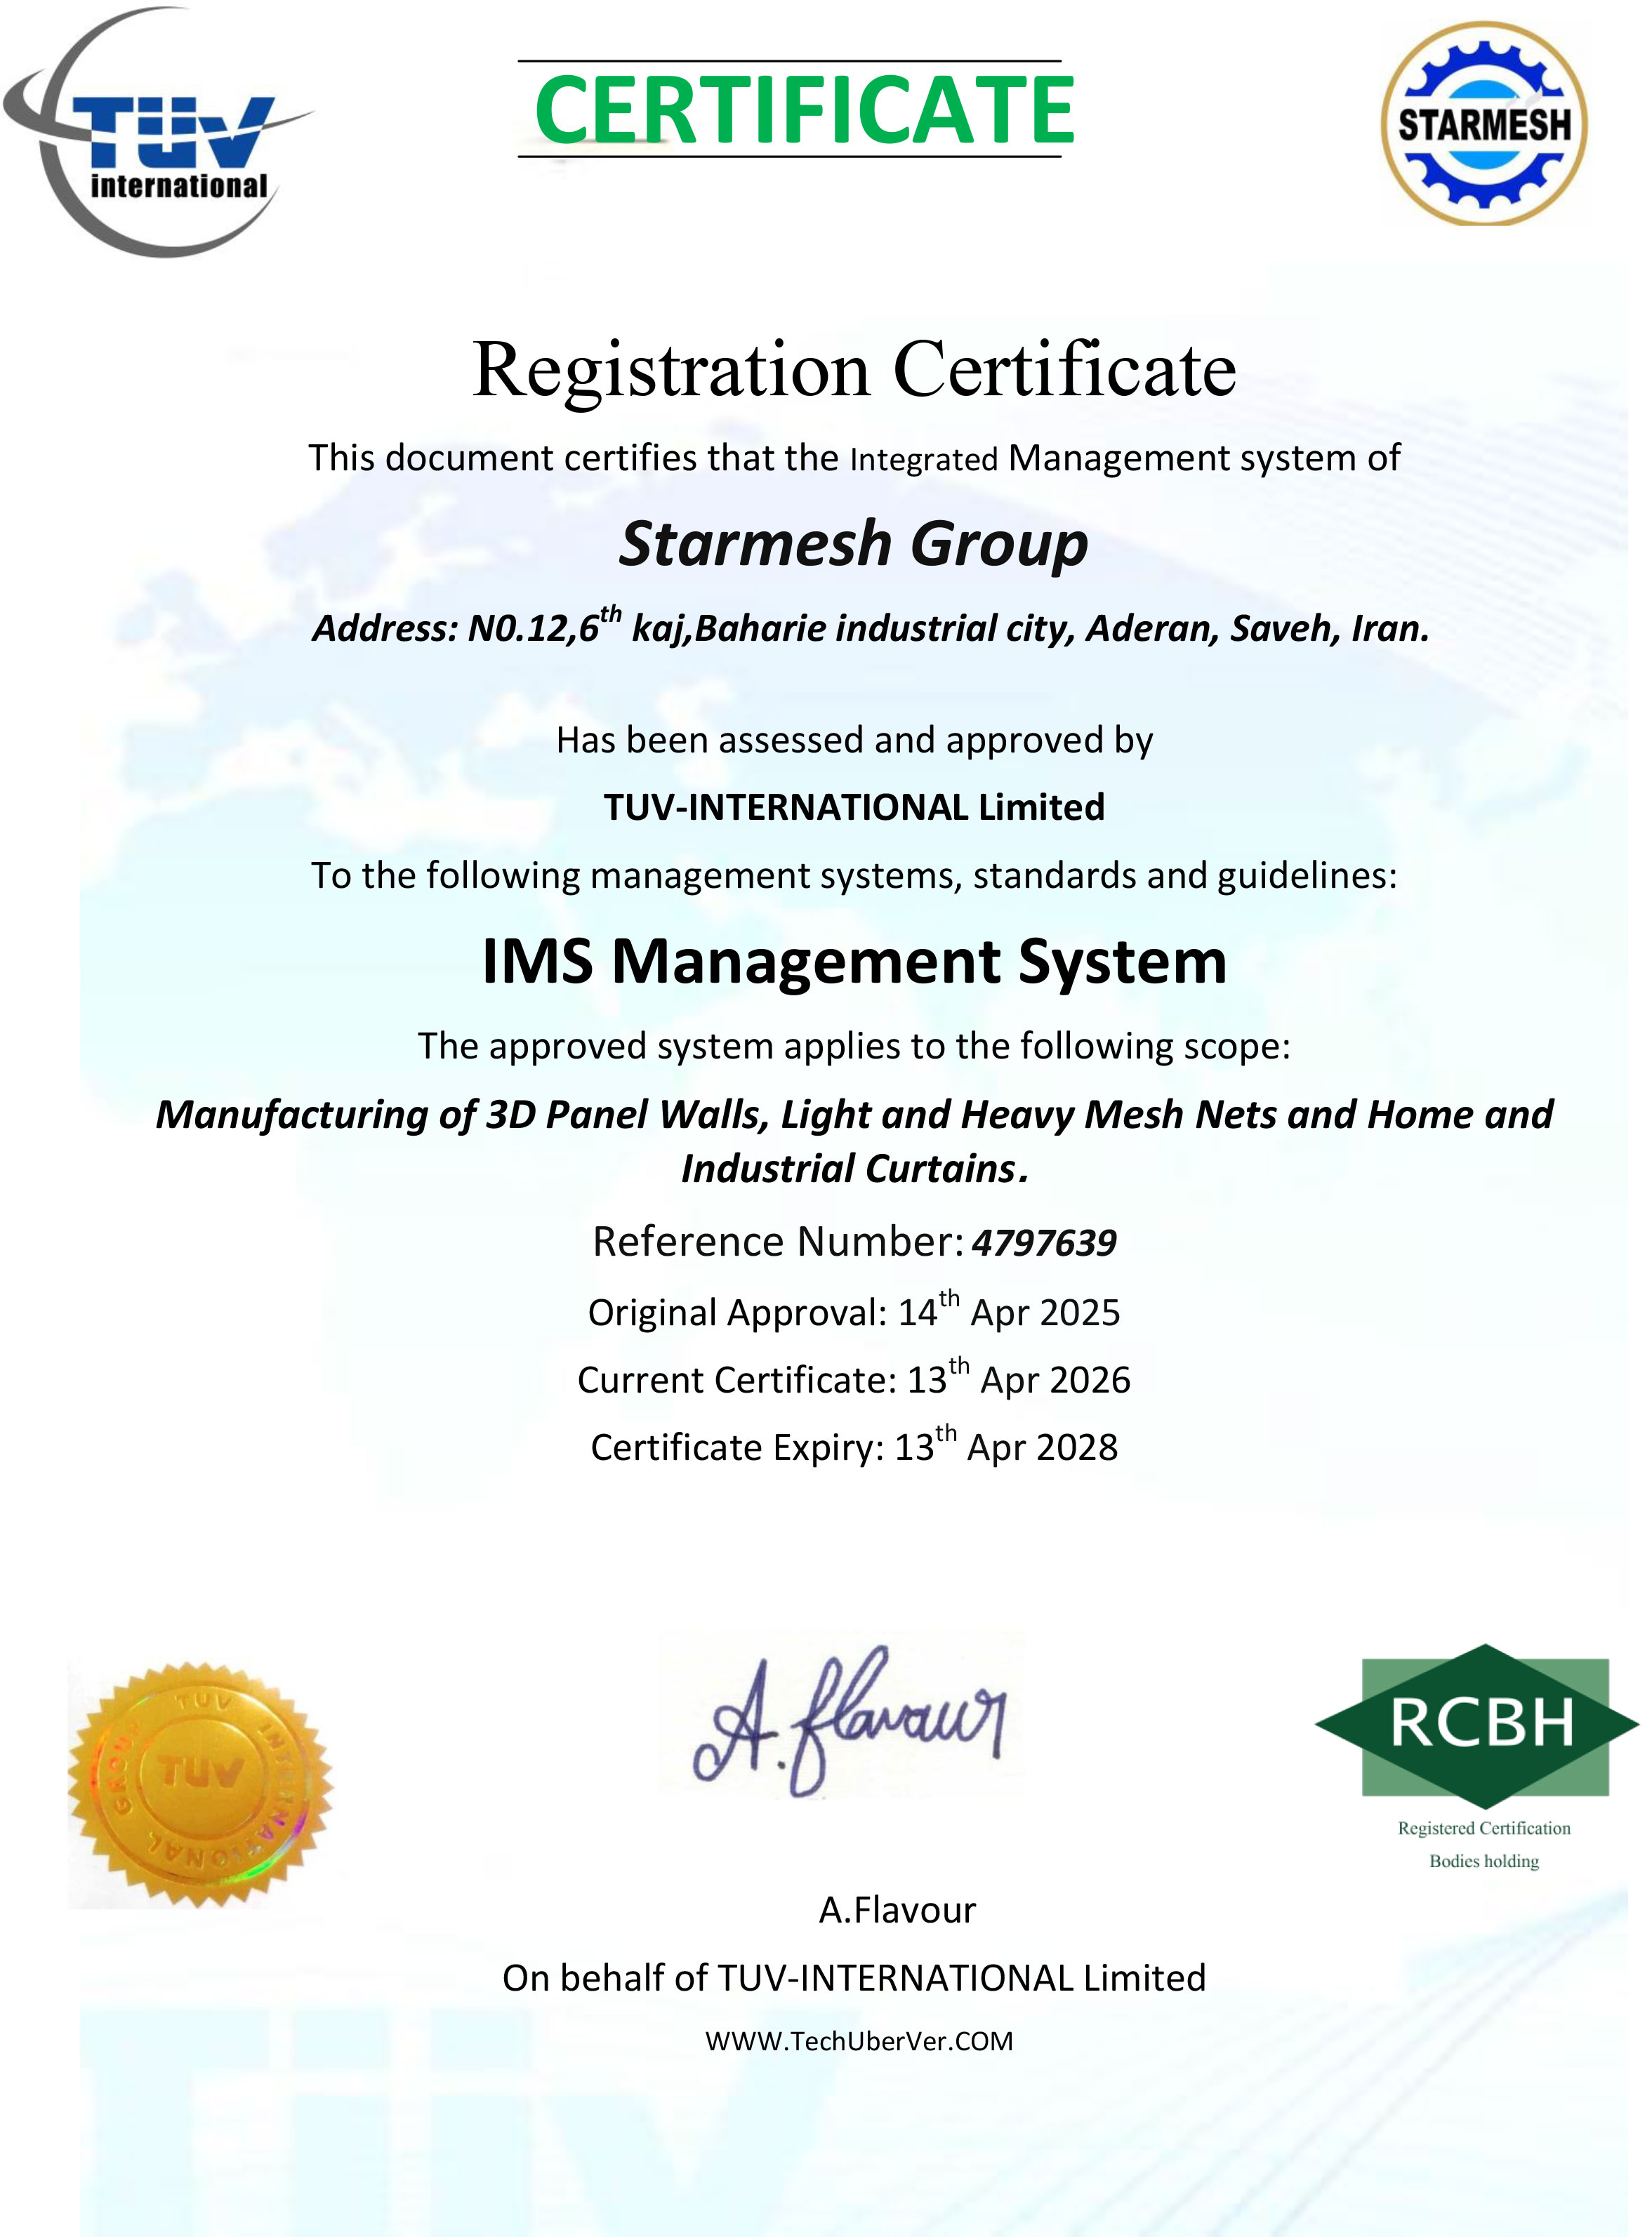1652x2237 pixels.
Task: Click the Registered Certification Bodies holding text
Action: 1484,1844
